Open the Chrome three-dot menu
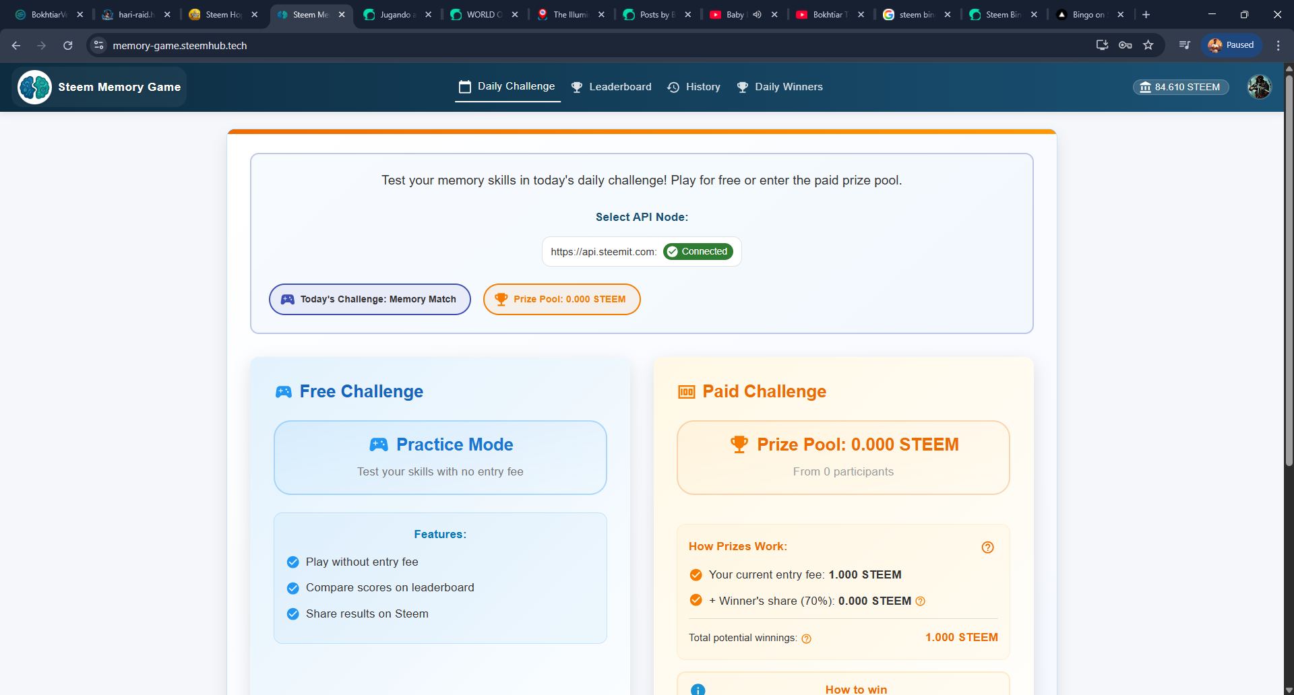1294x695 pixels. 1278,45
